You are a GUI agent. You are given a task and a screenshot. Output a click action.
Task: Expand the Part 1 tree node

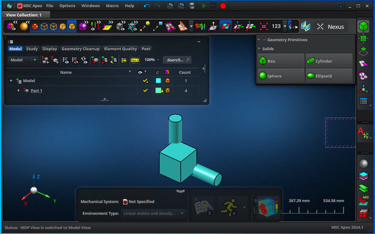click(x=18, y=90)
